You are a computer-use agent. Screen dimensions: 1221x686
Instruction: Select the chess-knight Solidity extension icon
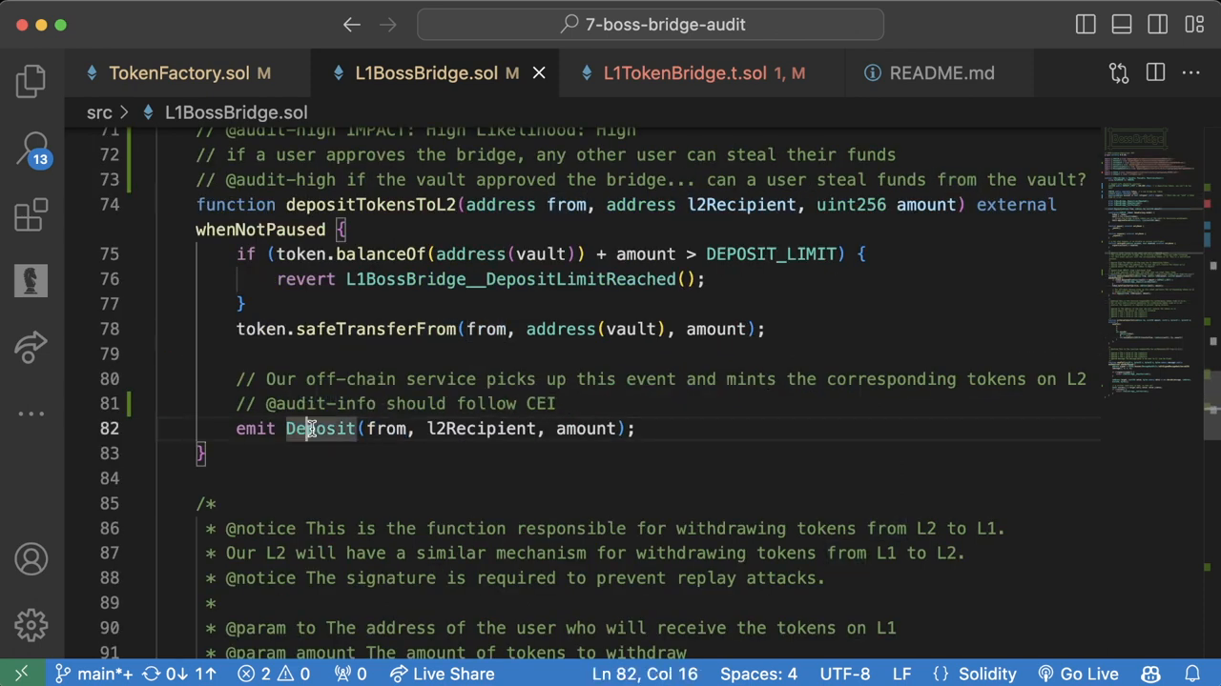click(x=31, y=279)
